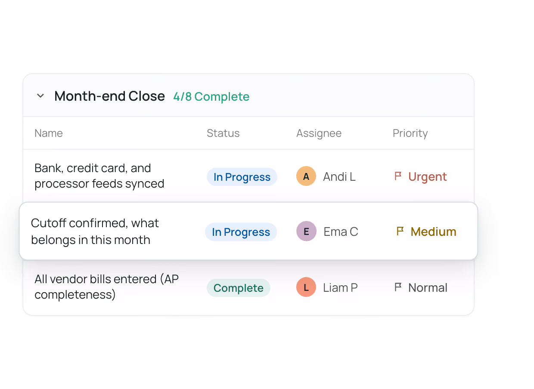Viewport: 534px width, 389px height.
Task: Change the Bank feeds task In Progress status
Action: [x=242, y=177]
